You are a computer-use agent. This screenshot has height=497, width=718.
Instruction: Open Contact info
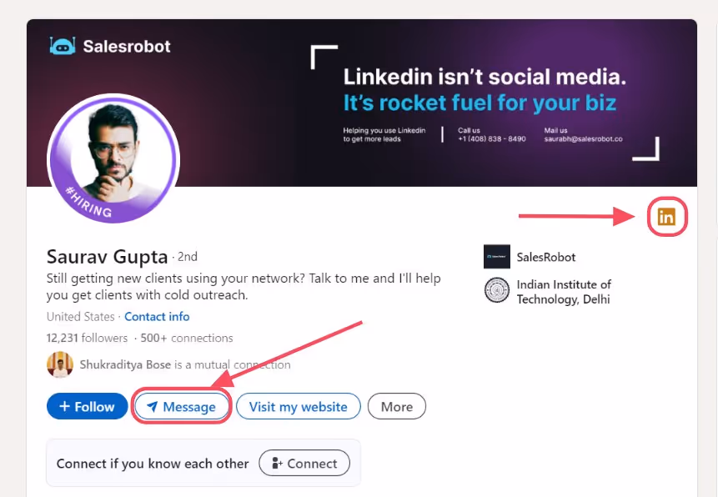tap(157, 316)
